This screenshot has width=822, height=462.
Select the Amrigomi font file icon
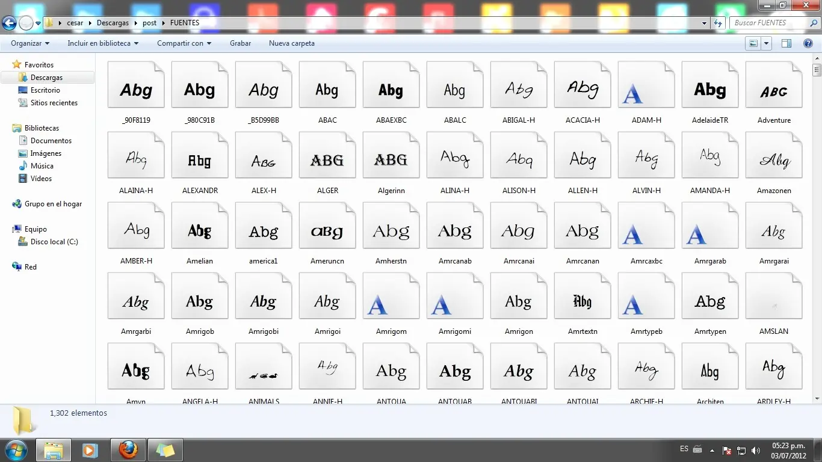click(455, 296)
